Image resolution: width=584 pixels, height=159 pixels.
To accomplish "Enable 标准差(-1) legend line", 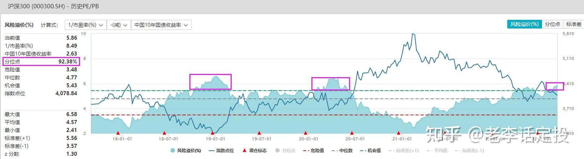I will coord(469,150).
